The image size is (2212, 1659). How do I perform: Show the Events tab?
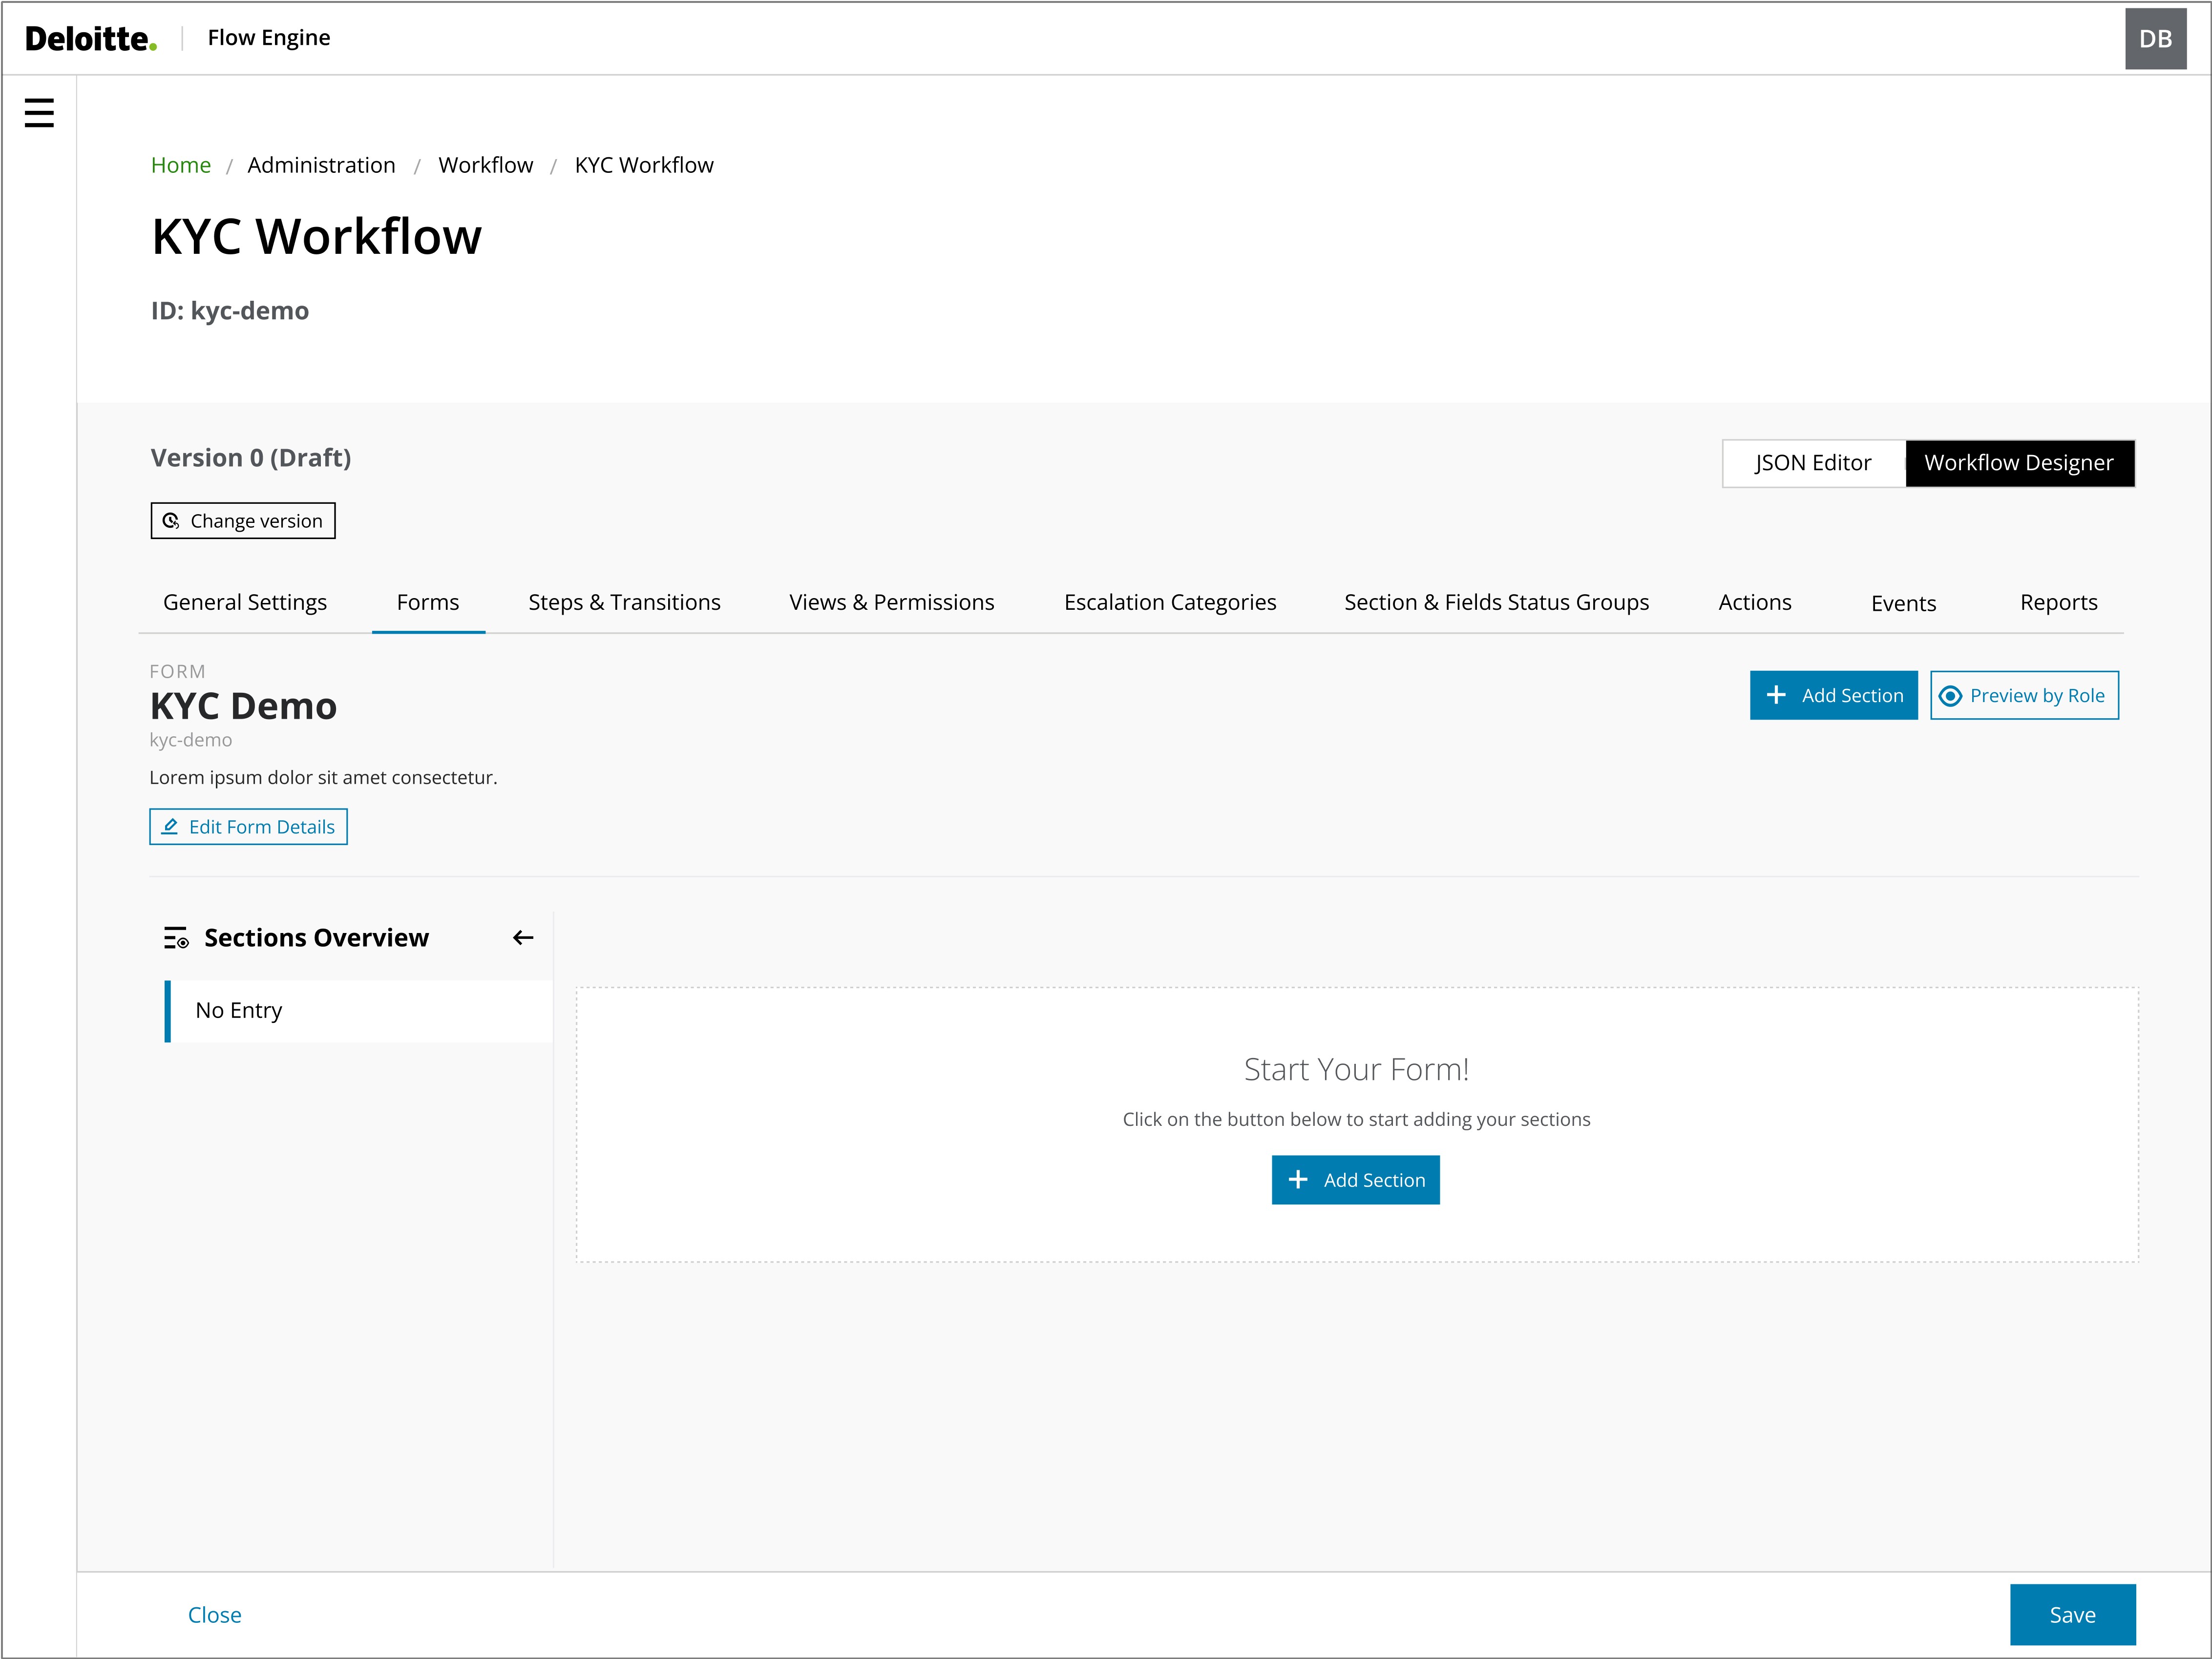coord(1903,603)
